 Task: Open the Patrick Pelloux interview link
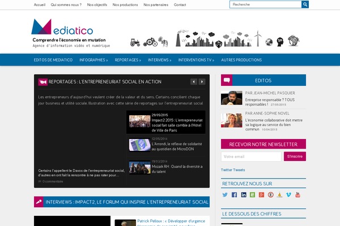pyautogui.click(x=171, y=223)
